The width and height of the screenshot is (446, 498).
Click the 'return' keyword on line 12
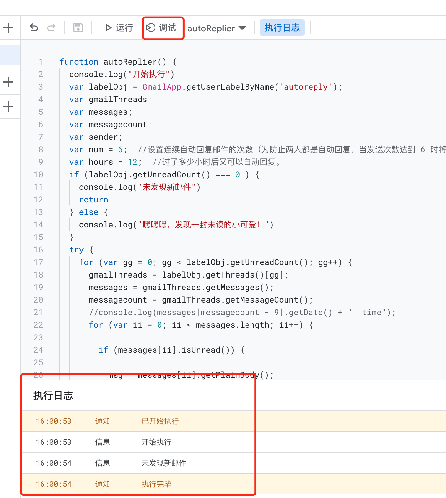coord(94,200)
